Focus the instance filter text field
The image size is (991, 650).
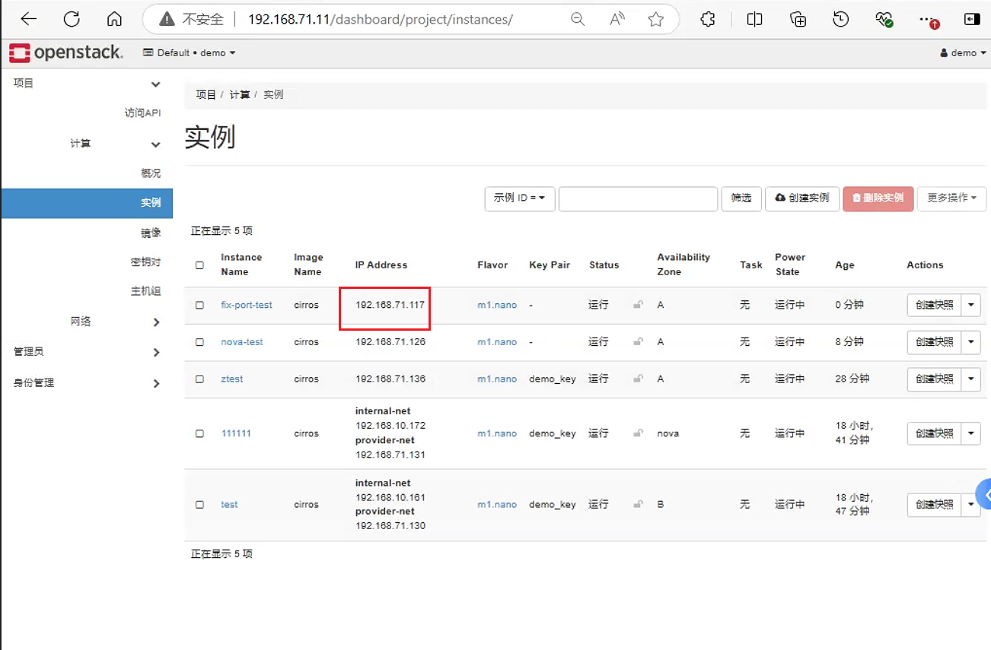click(639, 198)
